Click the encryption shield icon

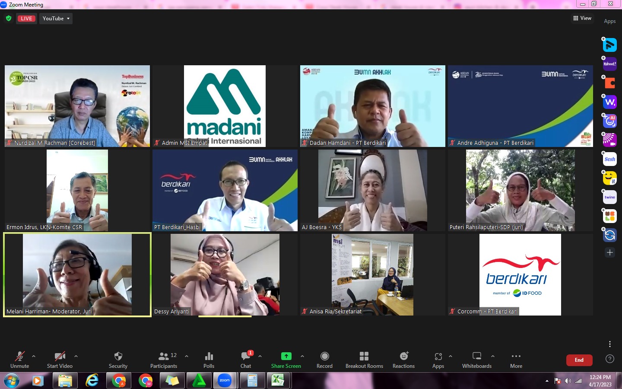[9, 19]
